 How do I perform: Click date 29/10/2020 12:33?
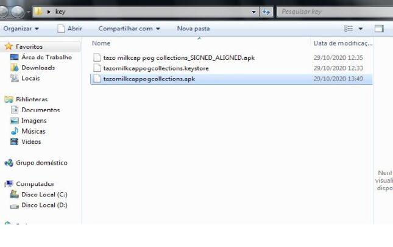point(338,68)
